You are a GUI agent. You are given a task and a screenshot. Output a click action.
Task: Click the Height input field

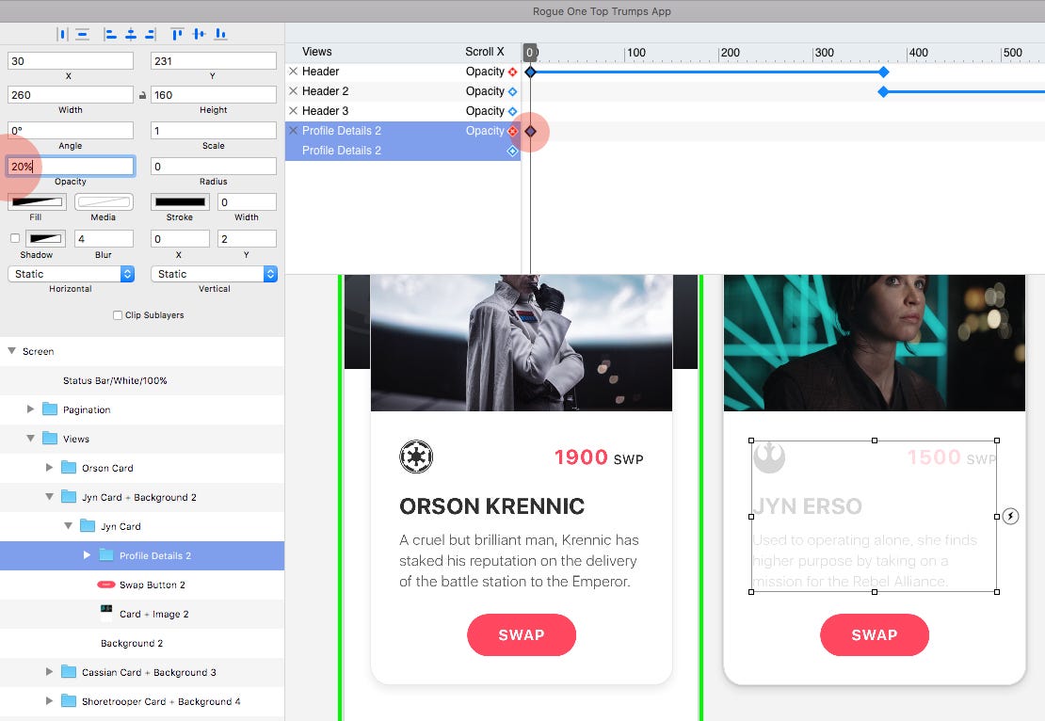click(x=214, y=95)
